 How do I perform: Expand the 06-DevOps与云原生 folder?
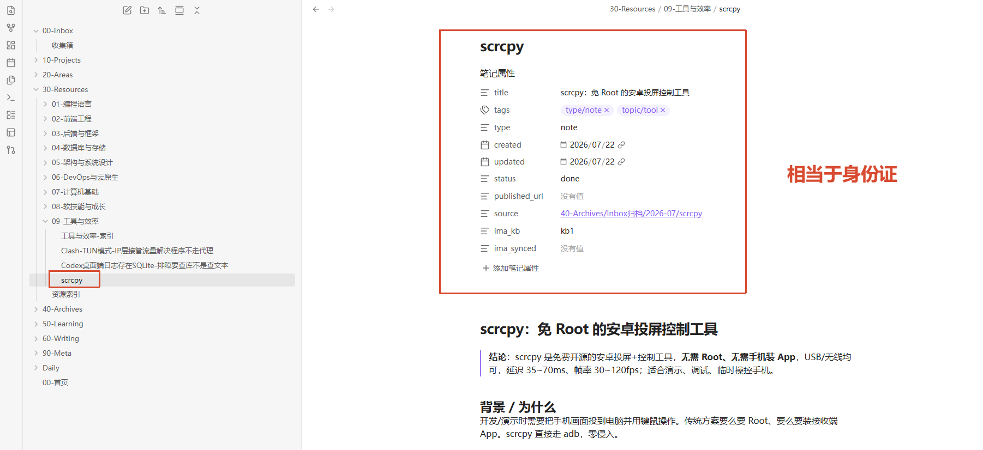pos(45,177)
